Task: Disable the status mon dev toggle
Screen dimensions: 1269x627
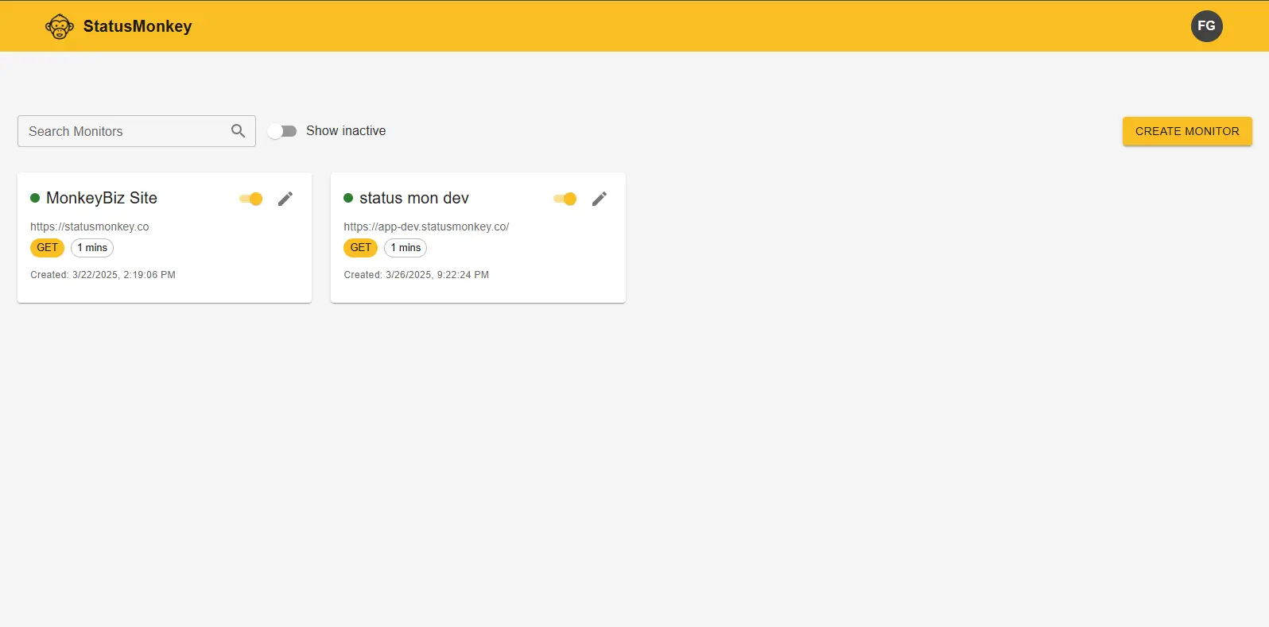Action: (x=565, y=199)
